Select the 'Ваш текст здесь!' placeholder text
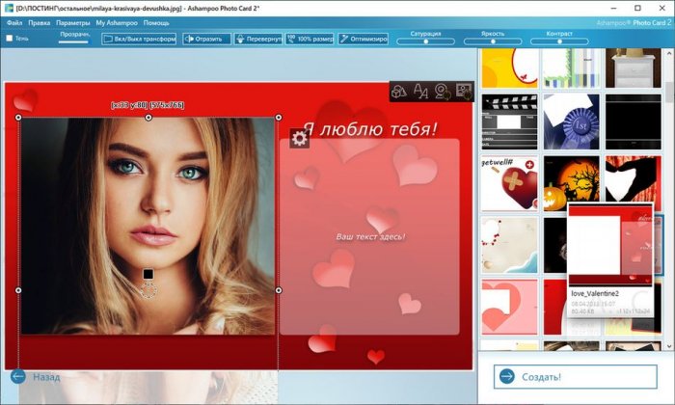 370,236
